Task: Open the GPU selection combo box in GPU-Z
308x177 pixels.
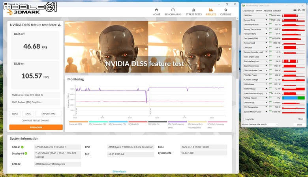Action: (x=260, y=125)
